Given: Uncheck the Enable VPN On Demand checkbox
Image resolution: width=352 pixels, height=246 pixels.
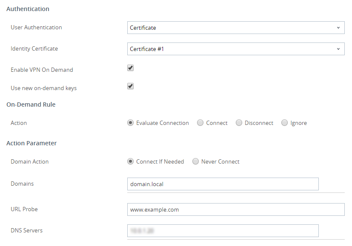Looking at the screenshot, I should coord(131,68).
